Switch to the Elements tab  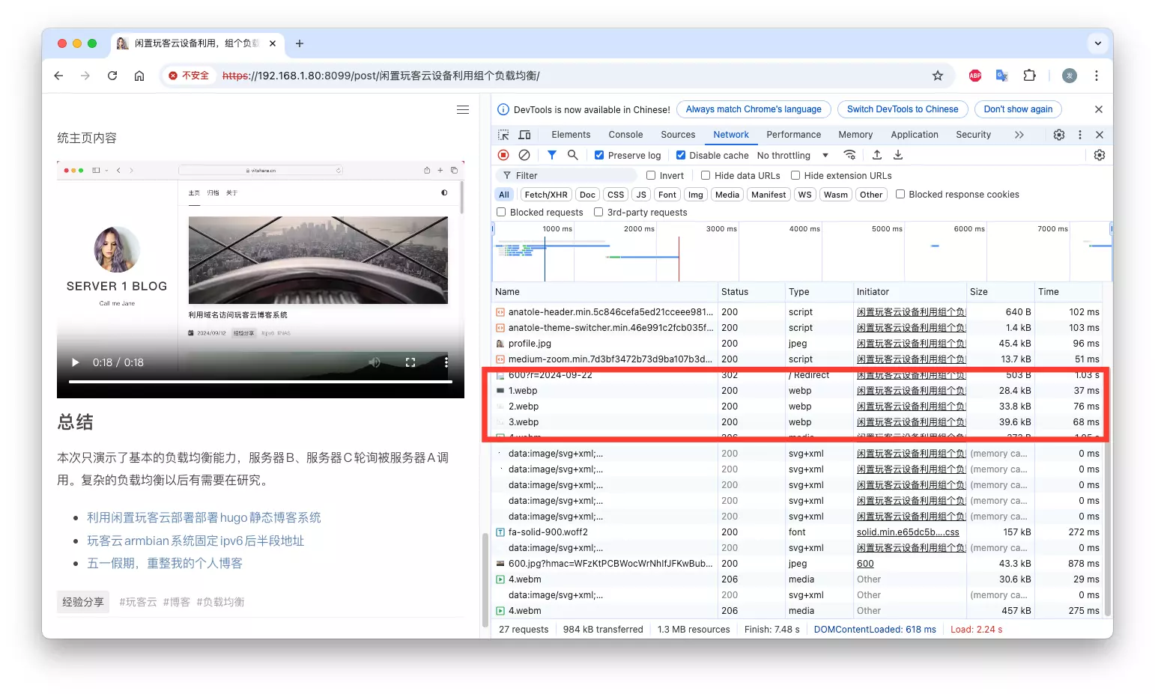(x=571, y=135)
